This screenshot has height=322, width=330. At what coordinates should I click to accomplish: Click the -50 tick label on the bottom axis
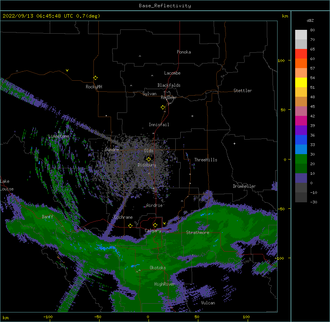click(98, 317)
